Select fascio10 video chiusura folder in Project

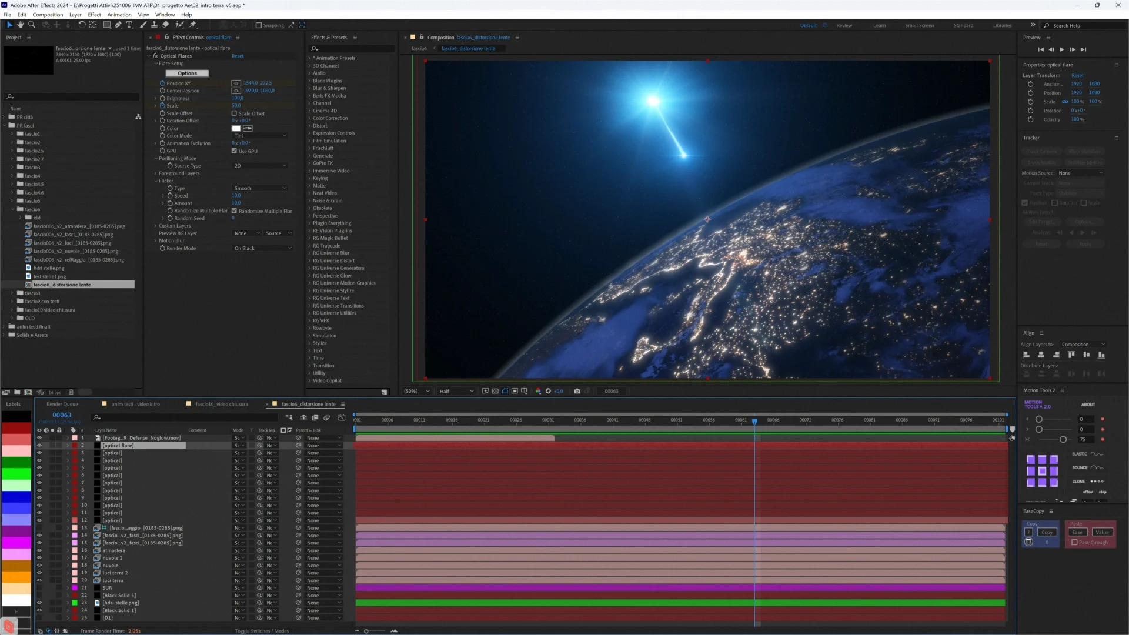click(x=49, y=310)
